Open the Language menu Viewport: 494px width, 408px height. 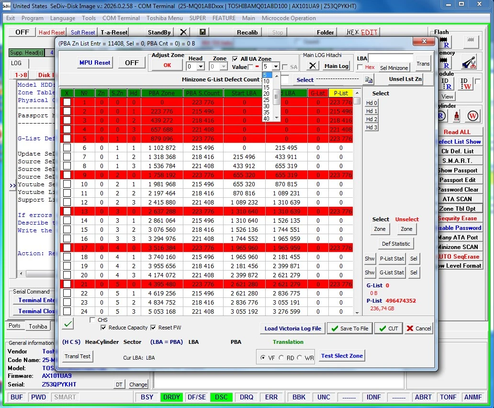[63, 18]
